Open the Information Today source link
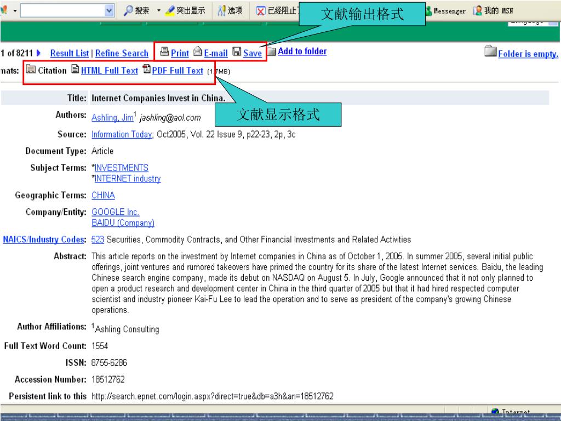This screenshot has height=421, width=561. click(x=122, y=134)
